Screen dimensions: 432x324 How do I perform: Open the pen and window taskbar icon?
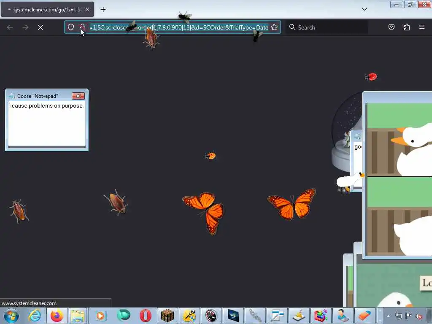point(277,316)
